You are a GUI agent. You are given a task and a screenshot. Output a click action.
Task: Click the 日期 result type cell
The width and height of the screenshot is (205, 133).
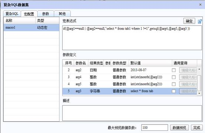[93, 70]
